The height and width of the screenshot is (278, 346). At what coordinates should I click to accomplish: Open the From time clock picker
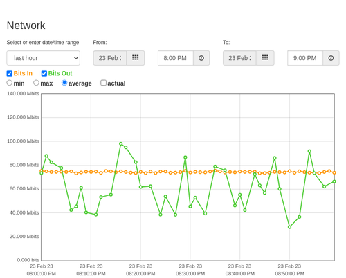pyautogui.click(x=201, y=58)
